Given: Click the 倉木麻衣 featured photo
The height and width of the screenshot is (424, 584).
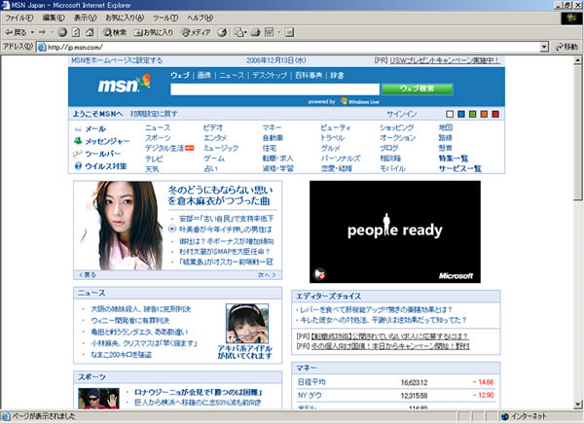Looking at the screenshot, I should point(121,226).
